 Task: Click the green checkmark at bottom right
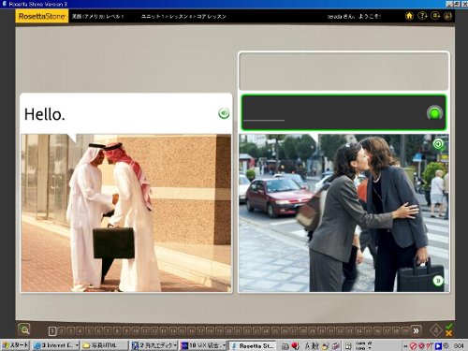(x=448, y=327)
